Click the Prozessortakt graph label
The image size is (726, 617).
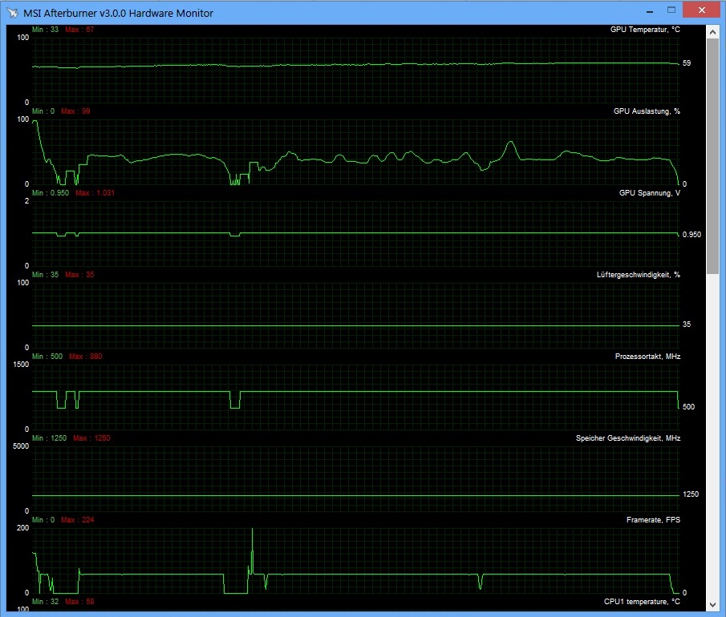coord(647,357)
